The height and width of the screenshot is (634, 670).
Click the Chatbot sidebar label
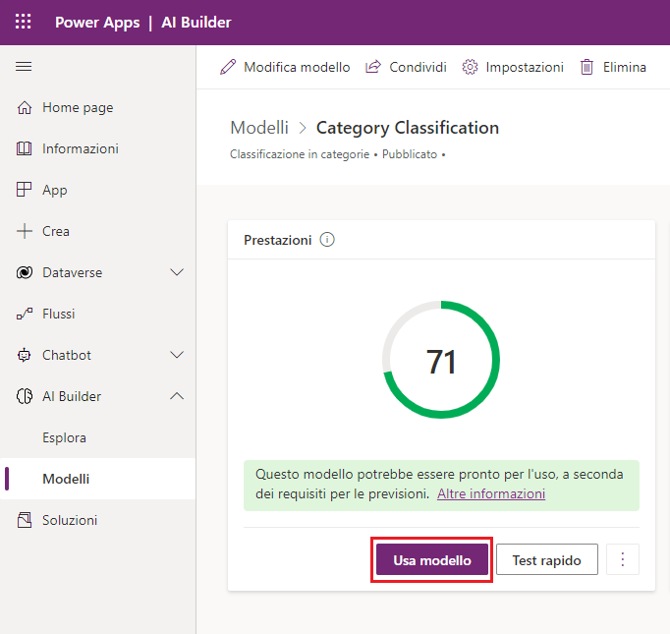click(x=67, y=355)
